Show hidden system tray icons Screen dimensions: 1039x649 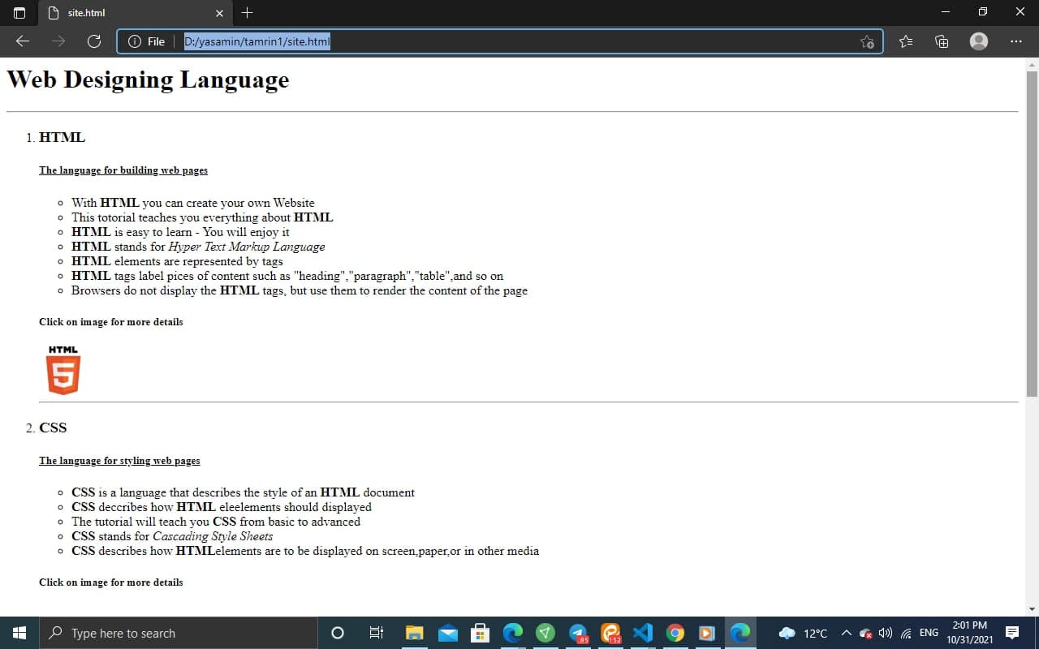(x=846, y=633)
